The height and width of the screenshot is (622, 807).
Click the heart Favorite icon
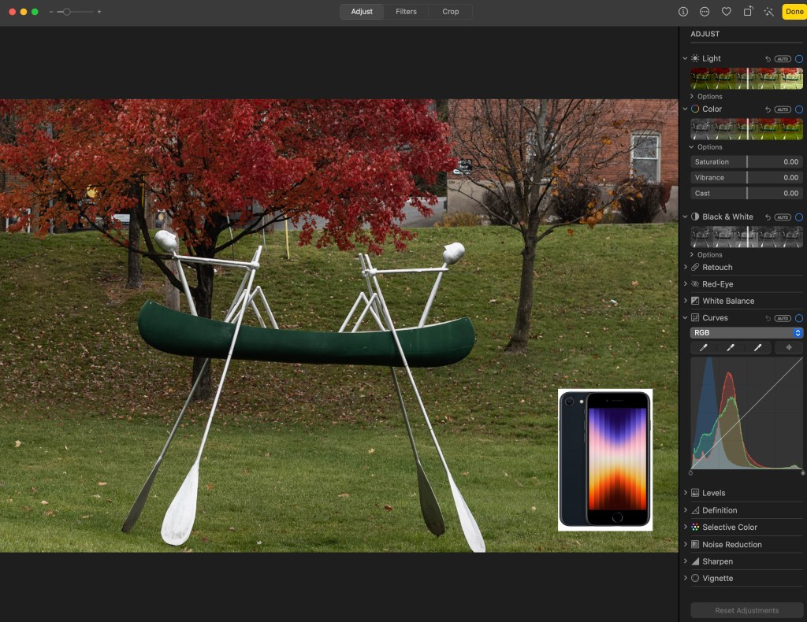726,12
